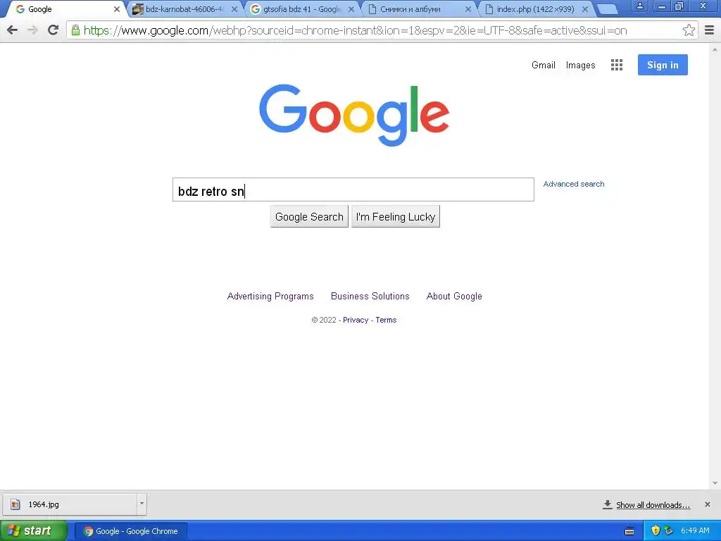Open the downloaded 1964.jpg file
The height and width of the screenshot is (541, 721).
[x=70, y=504]
